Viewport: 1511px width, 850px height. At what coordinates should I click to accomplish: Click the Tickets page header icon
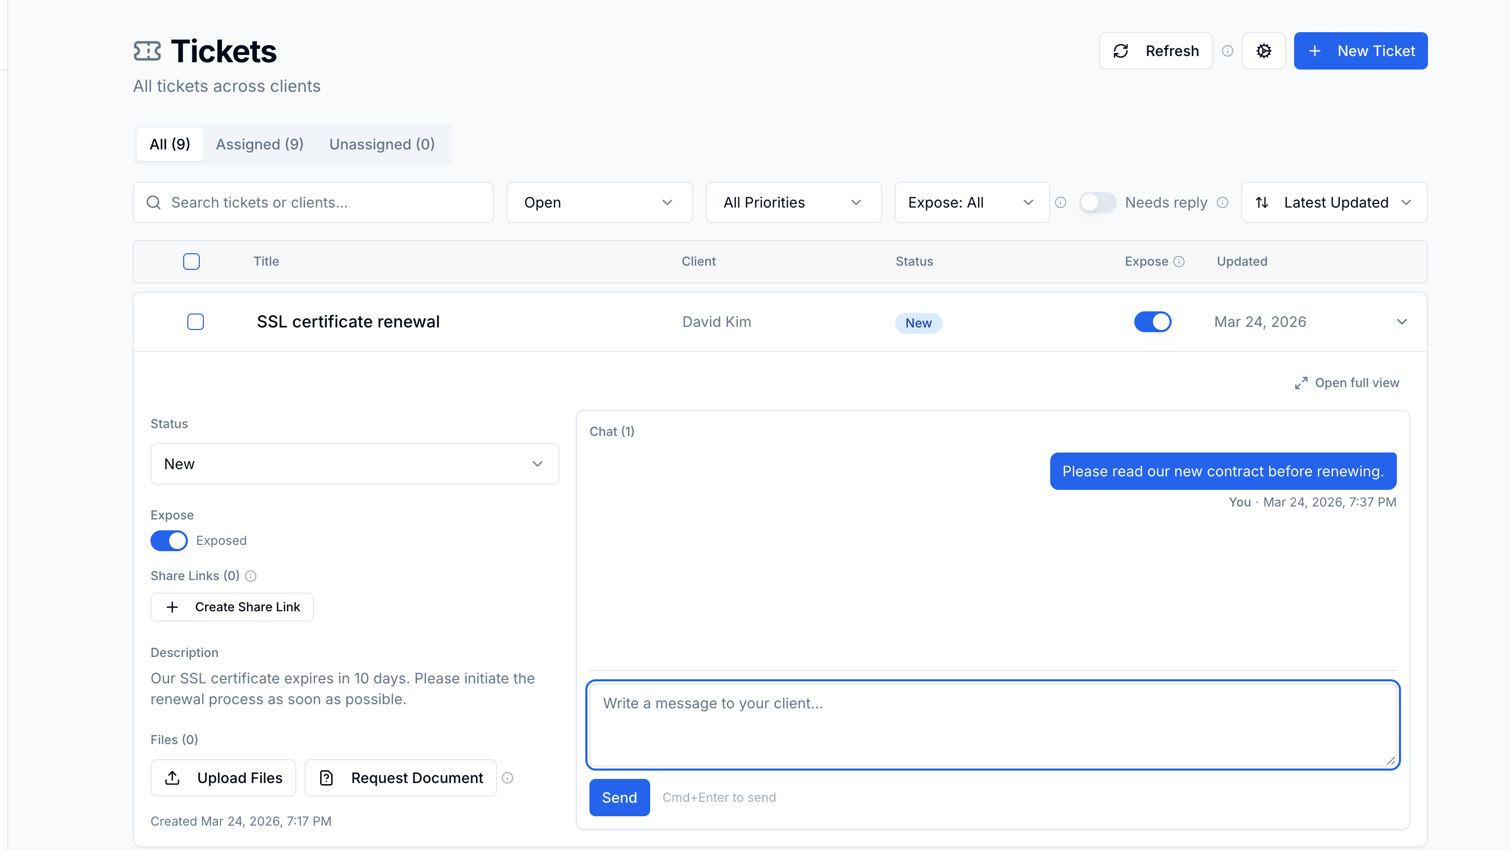click(147, 51)
